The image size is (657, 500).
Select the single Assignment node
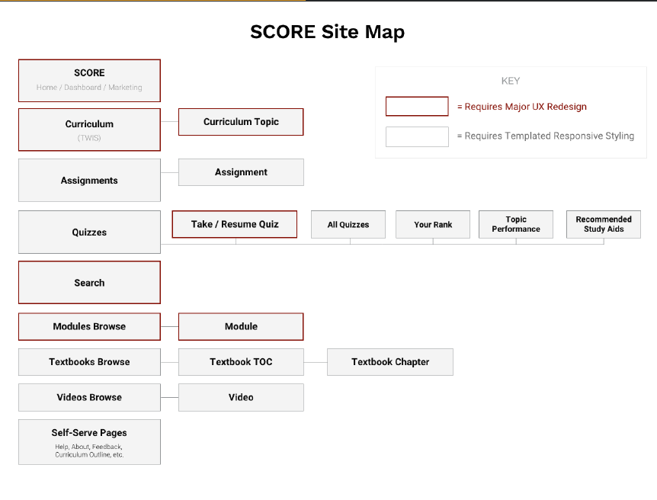tap(241, 172)
